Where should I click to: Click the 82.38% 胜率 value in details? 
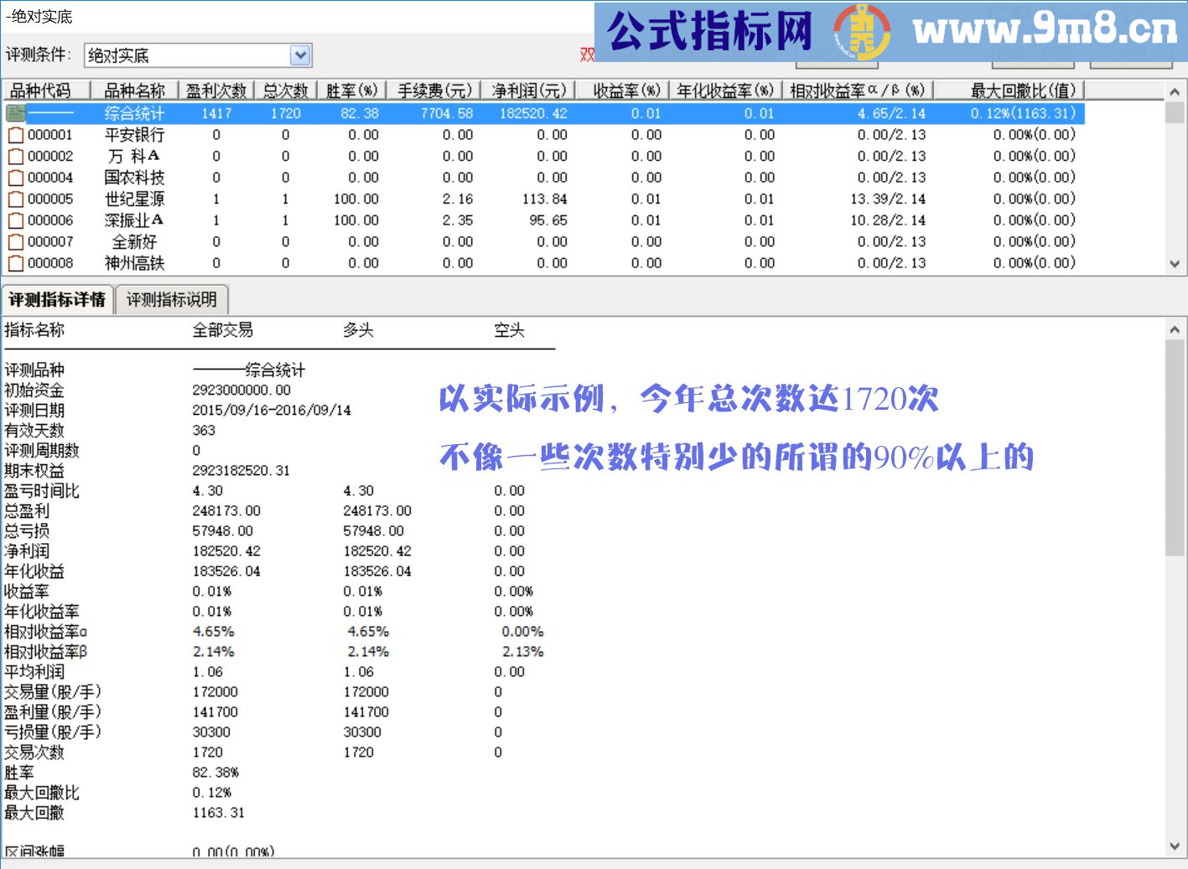[215, 773]
